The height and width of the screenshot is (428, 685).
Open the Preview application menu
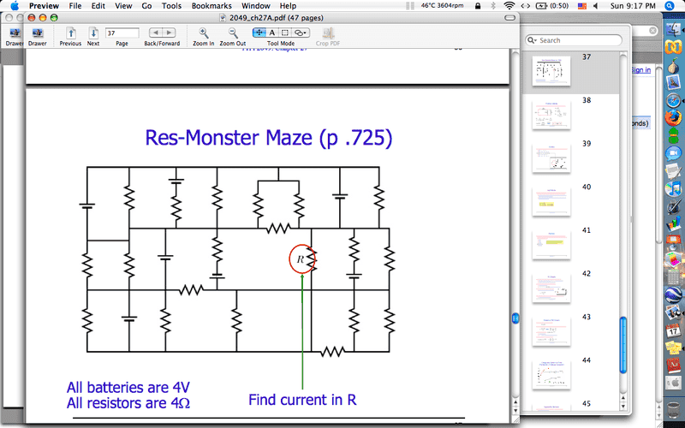pyautogui.click(x=44, y=6)
